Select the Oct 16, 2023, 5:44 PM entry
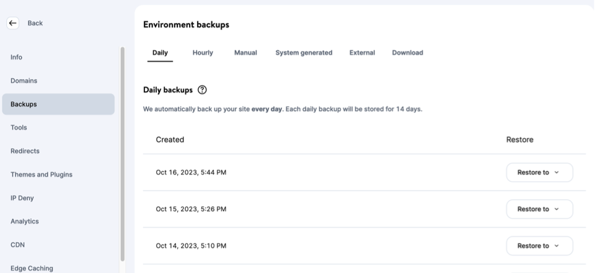Image resolution: width=595 pixels, height=273 pixels. (191, 173)
